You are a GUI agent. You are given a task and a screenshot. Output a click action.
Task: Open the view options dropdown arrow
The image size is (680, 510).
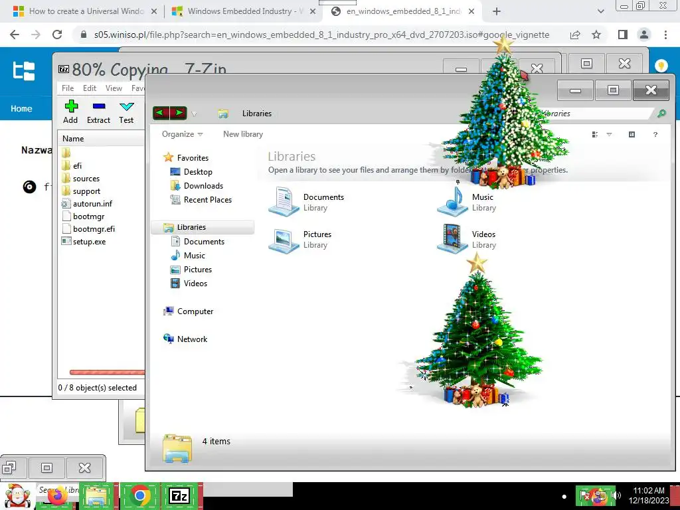click(x=609, y=134)
